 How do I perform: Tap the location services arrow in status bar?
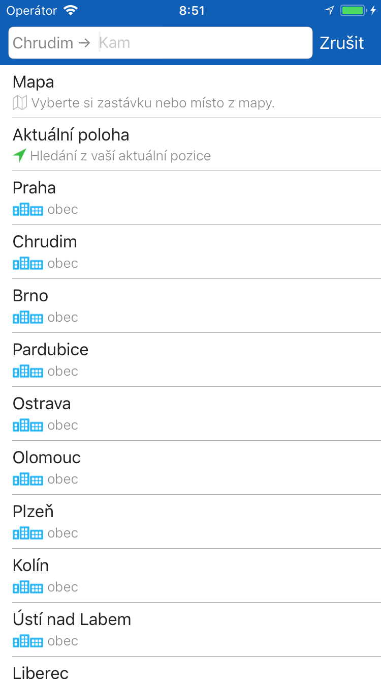click(330, 11)
